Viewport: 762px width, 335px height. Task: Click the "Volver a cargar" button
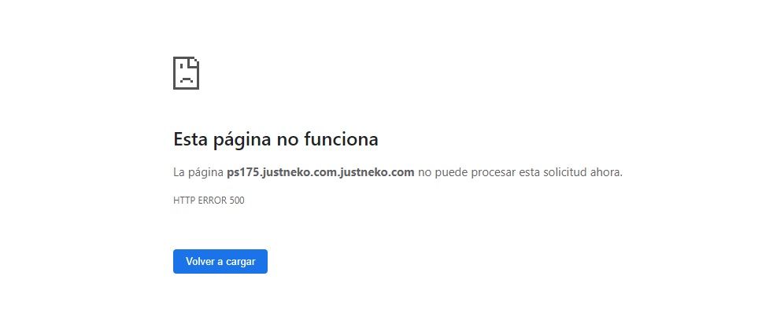[220, 261]
